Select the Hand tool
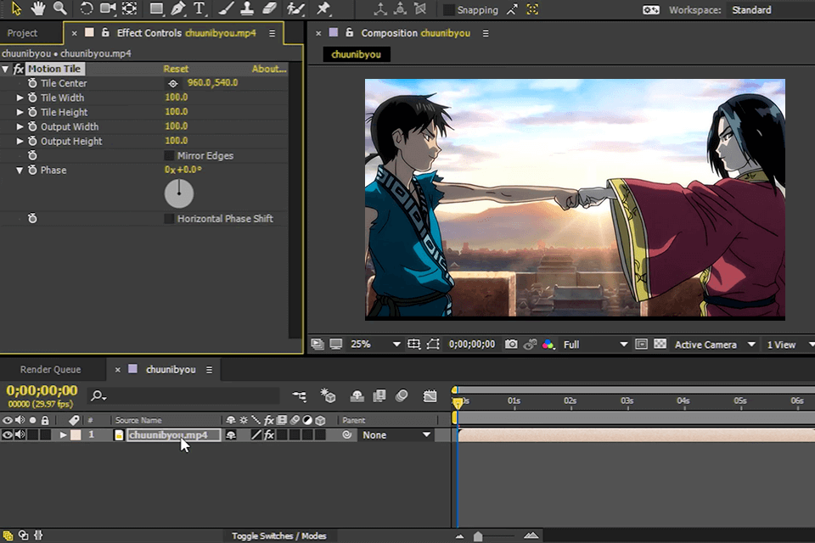This screenshot has height=543, width=815. point(37,9)
